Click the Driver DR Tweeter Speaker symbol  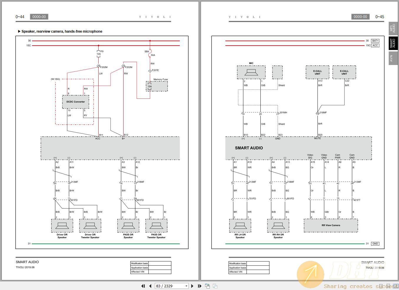point(90,226)
